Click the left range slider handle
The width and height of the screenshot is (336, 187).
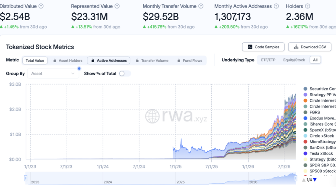tap(26, 178)
